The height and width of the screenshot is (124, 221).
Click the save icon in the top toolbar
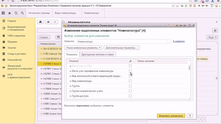point(173,6)
